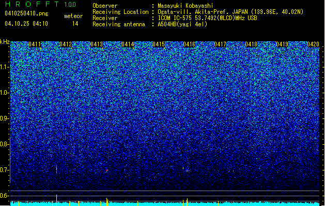Click the meteor echo near 0416
This screenshot has height=206, width=325.
point(187,170)
